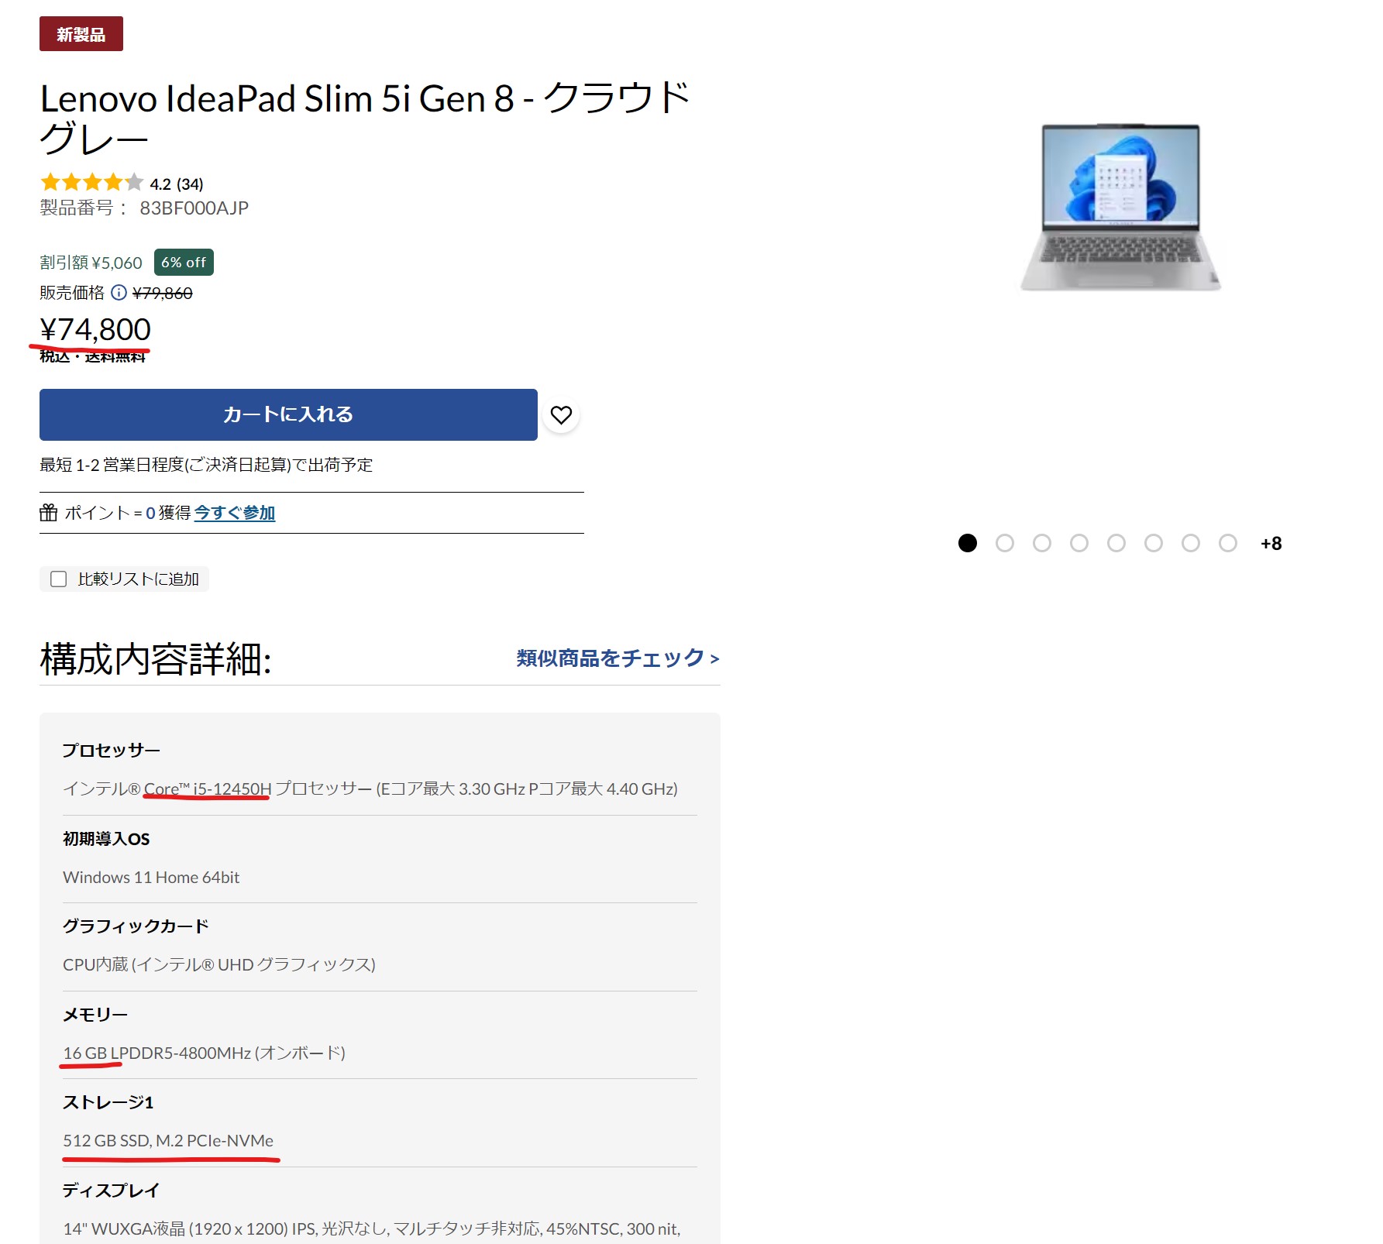Screen dimensions: 1383x1244
Task: Click the gift points icon
Action: coord(49,513)
